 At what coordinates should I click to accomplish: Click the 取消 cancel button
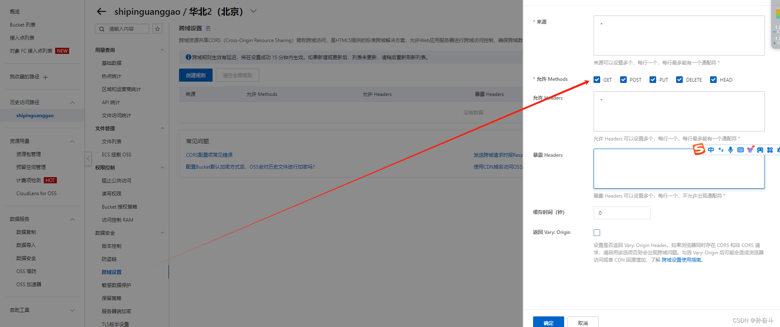(583, 323)
